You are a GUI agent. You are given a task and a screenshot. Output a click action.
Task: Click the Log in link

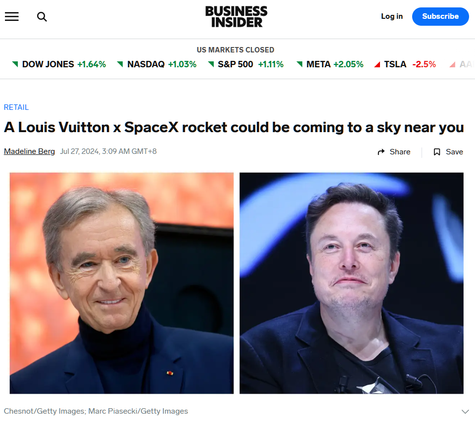(x=391, y=16)
